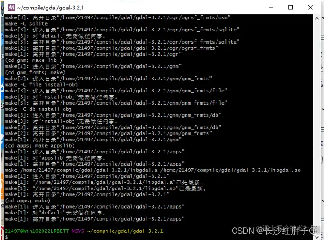Click the make[1] leaving directory ogr line
Screen dimensions: 325x240
click(x=93, y=54)
